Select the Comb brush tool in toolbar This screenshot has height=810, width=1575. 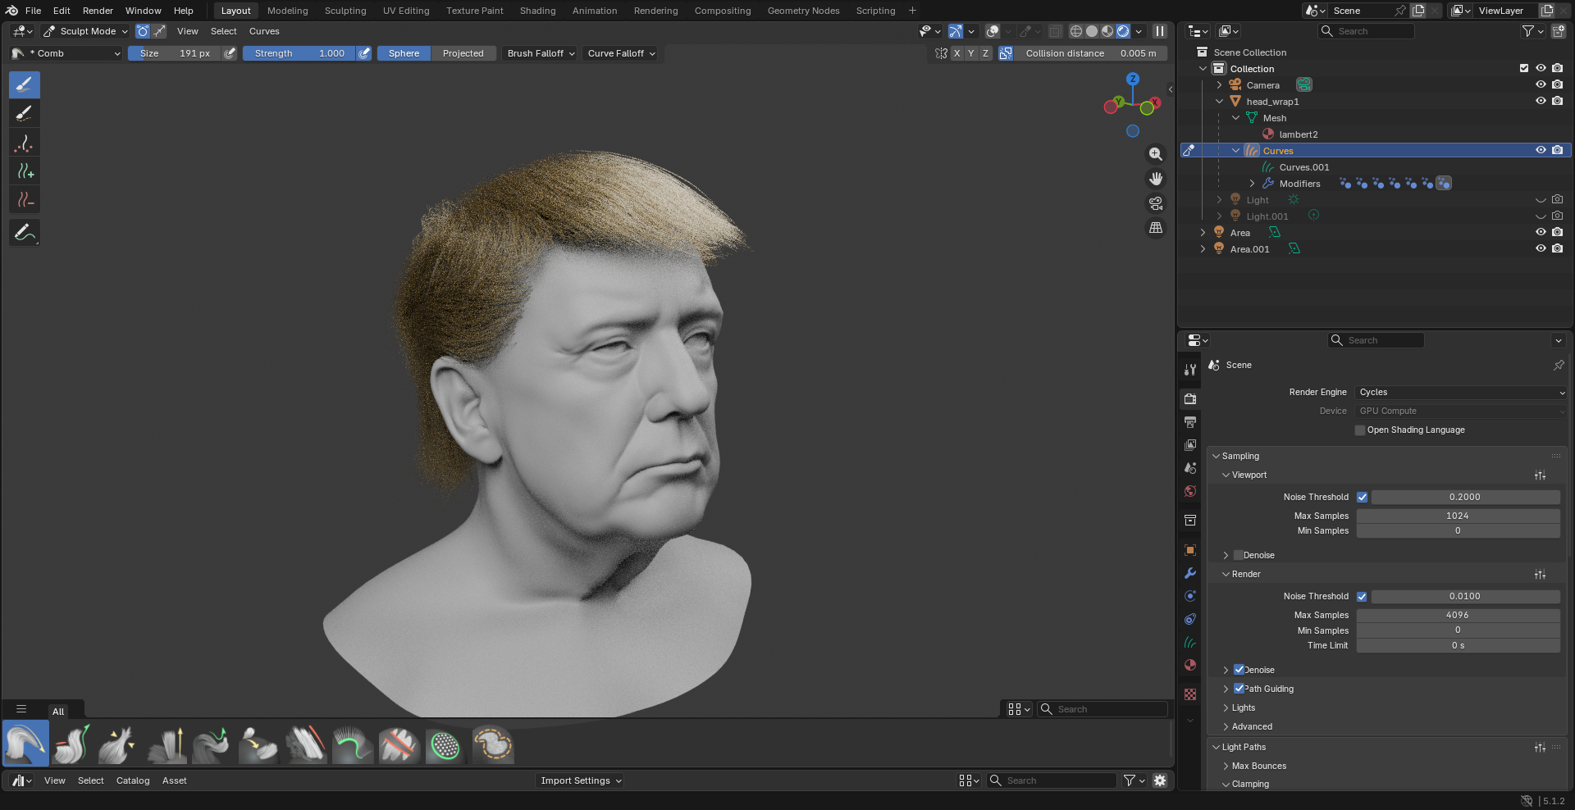tap(25, 84)
